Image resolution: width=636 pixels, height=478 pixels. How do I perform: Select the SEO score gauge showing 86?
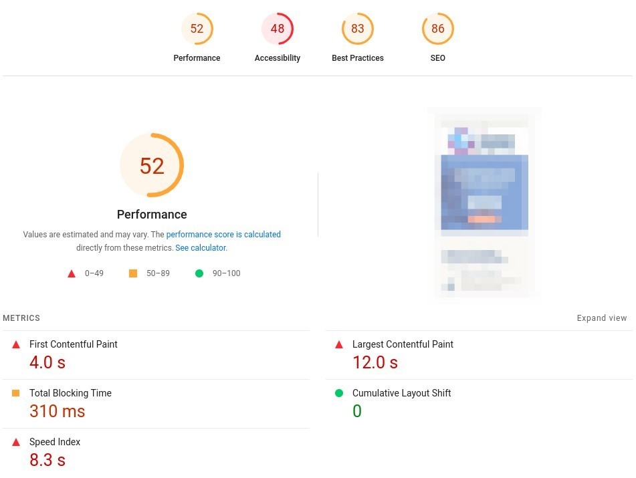click(x=437, y=29)
